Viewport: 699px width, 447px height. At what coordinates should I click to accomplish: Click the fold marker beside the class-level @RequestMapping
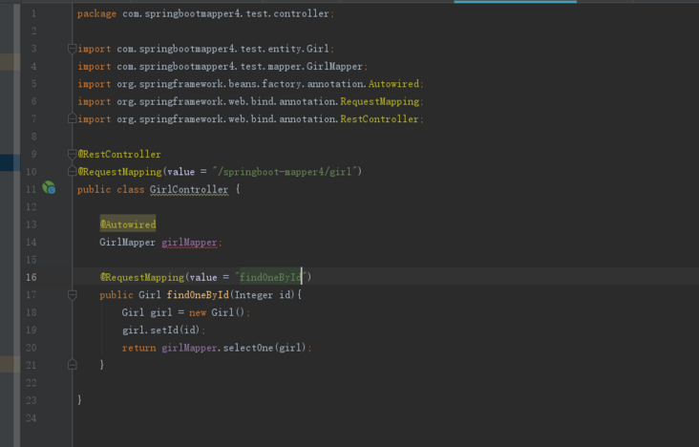(72, 172)
